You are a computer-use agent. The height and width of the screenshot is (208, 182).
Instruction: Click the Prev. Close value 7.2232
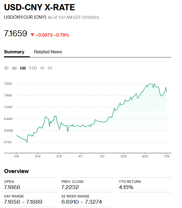pyautogui.click(x=70, y=187)
